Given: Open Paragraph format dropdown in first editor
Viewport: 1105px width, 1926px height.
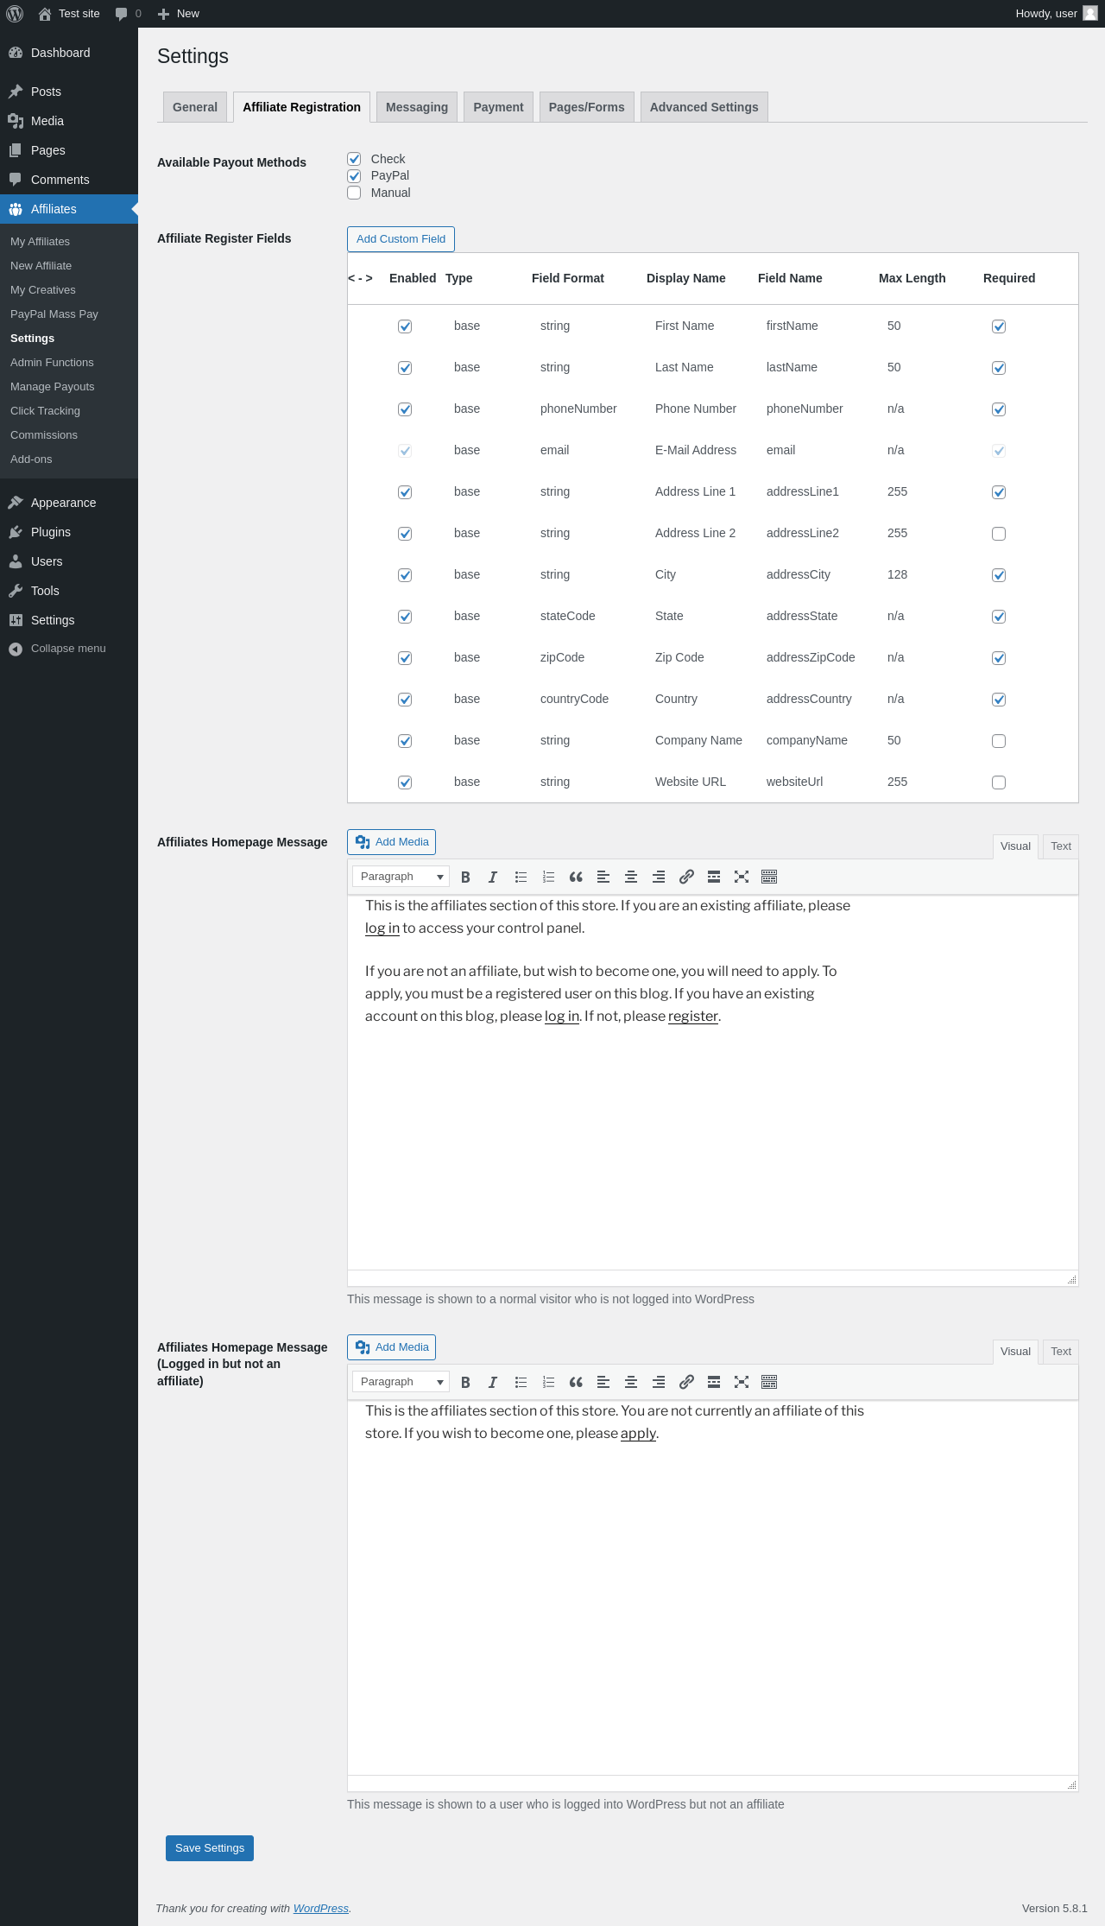Looking at the screenshot, I should click(401, 877).
